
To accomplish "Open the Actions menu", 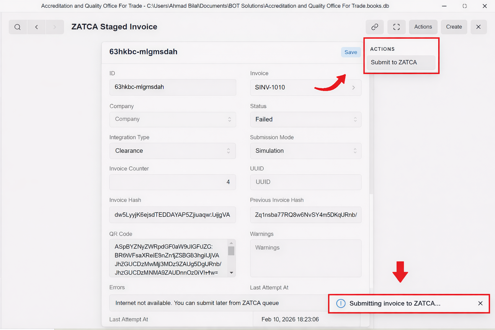I will click(x=423, y=27).
